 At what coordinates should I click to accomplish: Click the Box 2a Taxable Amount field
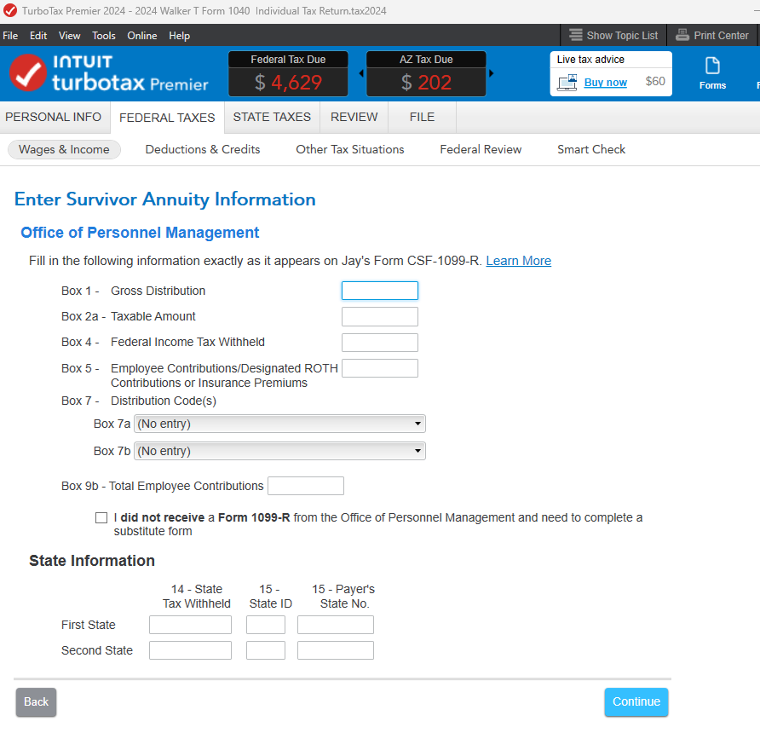coord(380,317)
